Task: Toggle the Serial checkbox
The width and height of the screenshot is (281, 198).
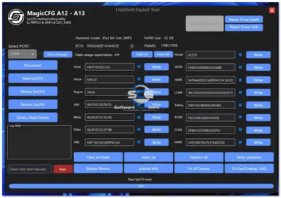Action: [139, 66]
